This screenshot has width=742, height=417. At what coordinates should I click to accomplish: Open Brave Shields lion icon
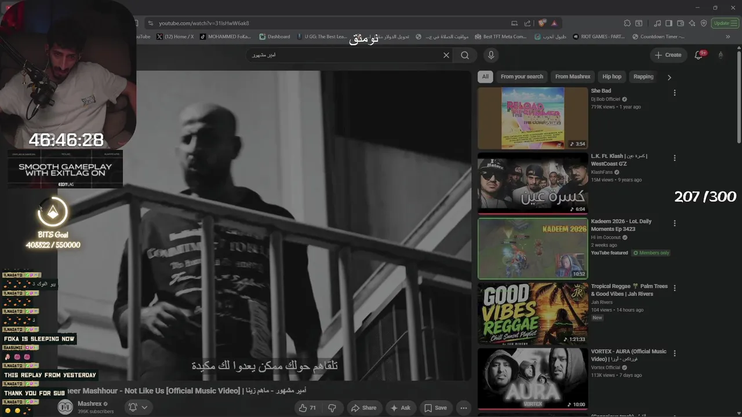(542, 23)
